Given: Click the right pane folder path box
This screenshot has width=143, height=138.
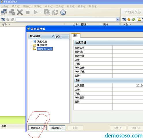Looking at the screenshot, I should pos(140,20).
